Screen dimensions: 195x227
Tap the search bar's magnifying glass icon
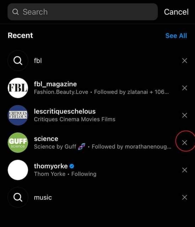point(16,12)
